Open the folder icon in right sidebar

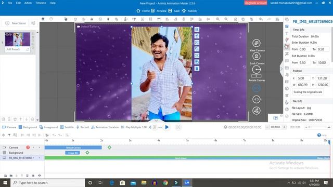(287, 68)
